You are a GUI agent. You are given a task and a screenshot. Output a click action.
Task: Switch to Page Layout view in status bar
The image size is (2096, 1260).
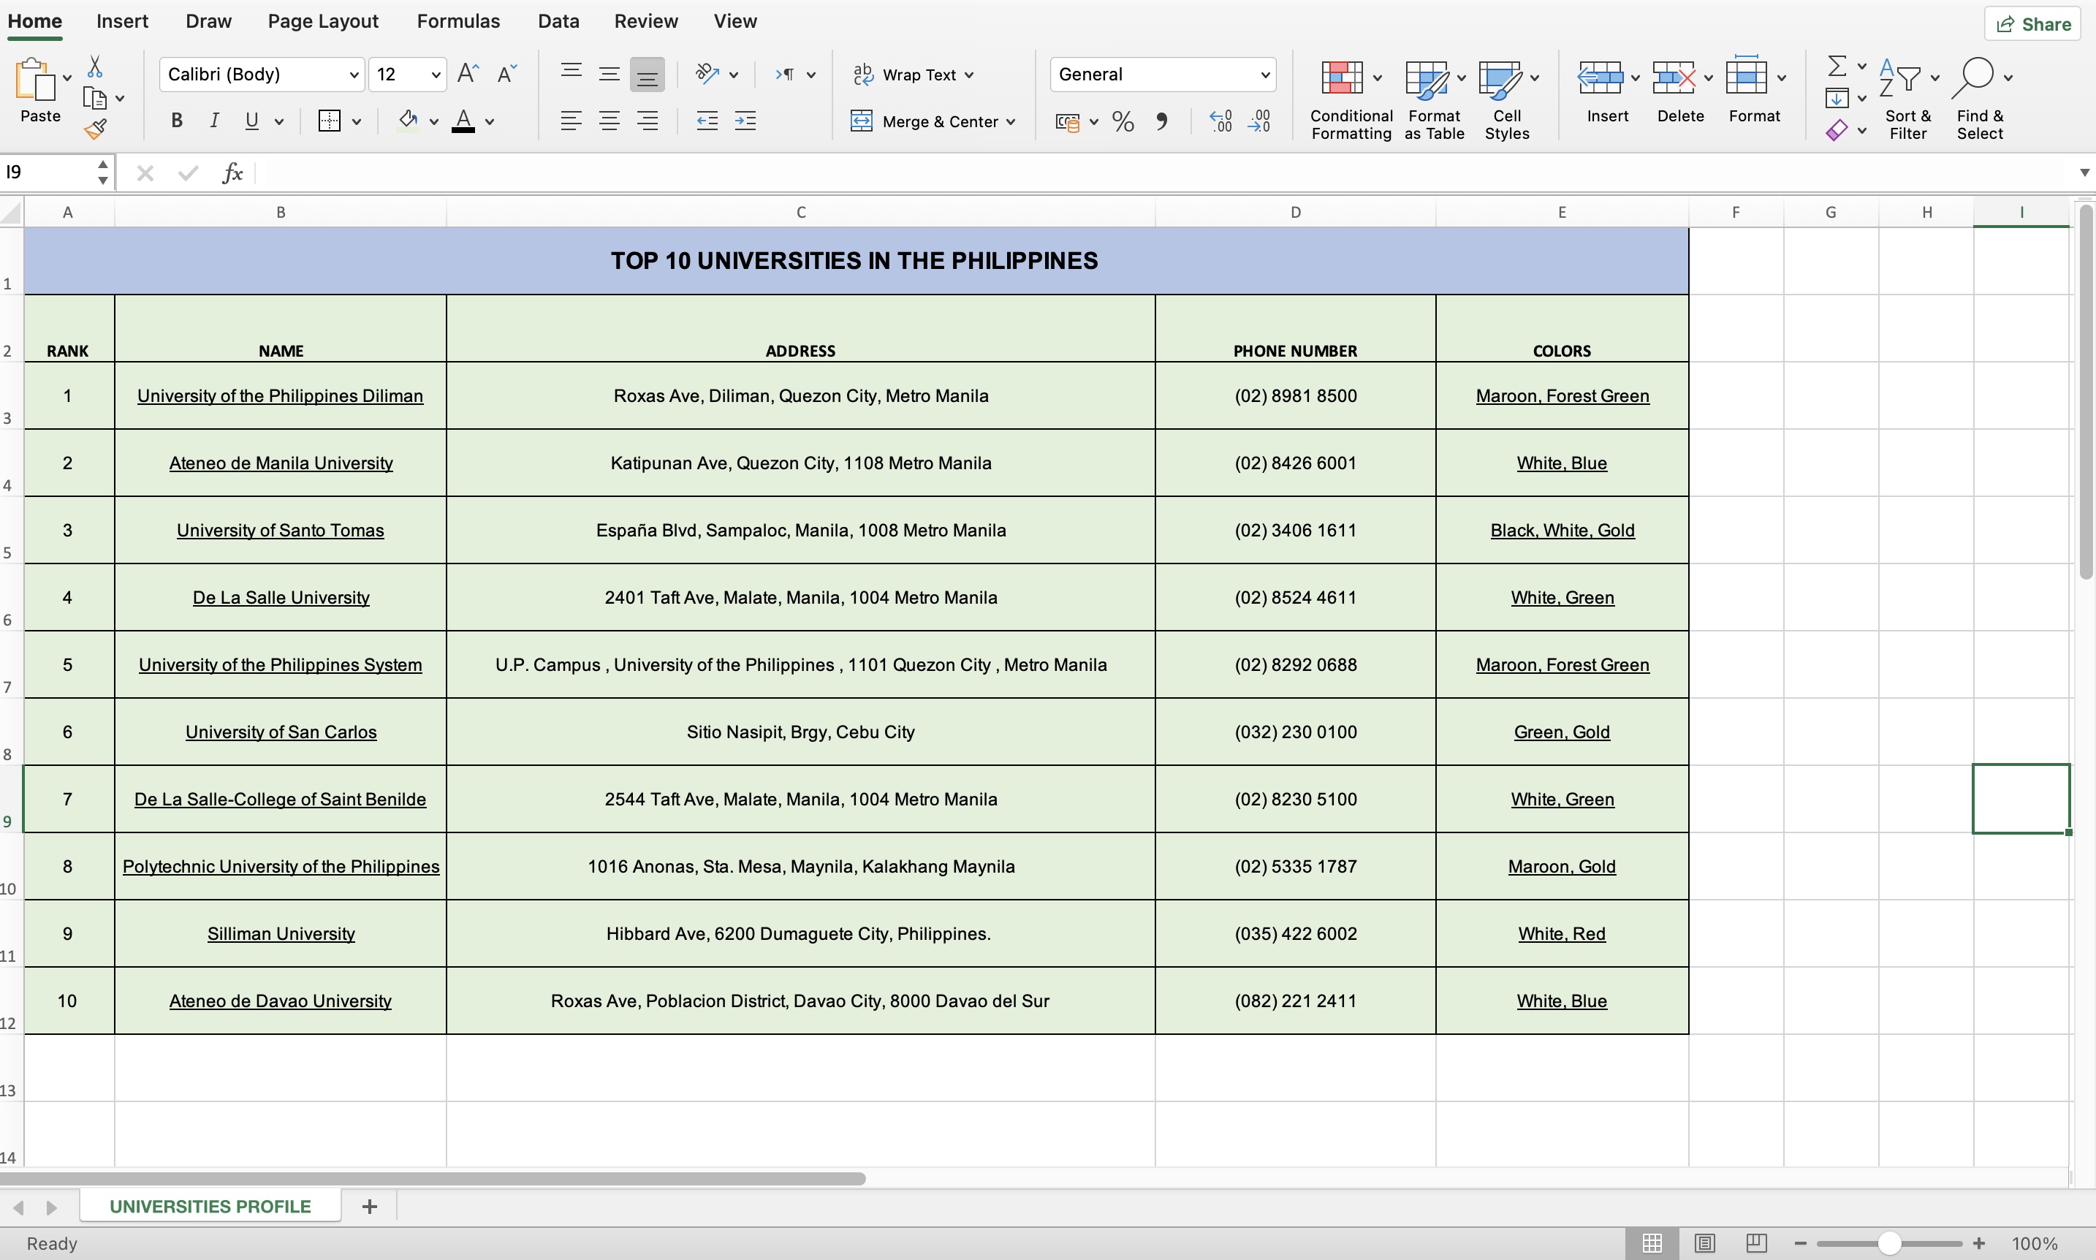click(1704, 1243)
